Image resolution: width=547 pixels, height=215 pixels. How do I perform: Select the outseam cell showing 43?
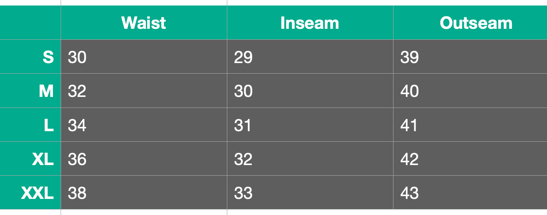pyautogui.click(x=470, y=192)
